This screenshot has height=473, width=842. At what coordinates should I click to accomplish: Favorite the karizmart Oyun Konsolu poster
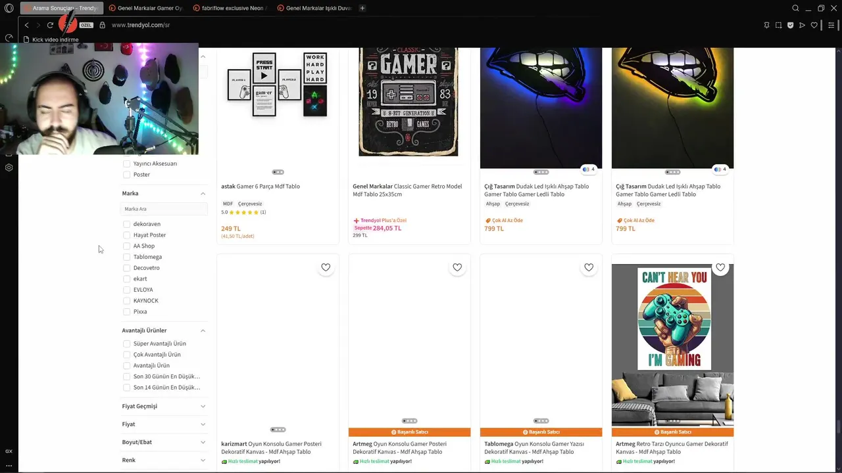(x=326, y=267)
